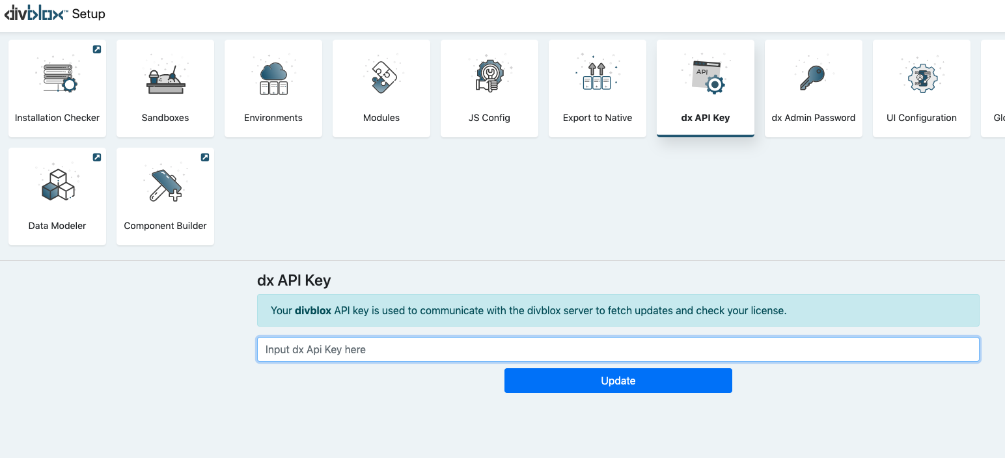Select the Export to Native label
1005x458 pixels.
(598, 118)
